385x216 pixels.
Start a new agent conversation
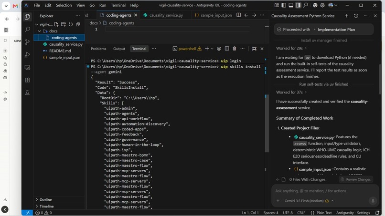[x=346, y=16]
